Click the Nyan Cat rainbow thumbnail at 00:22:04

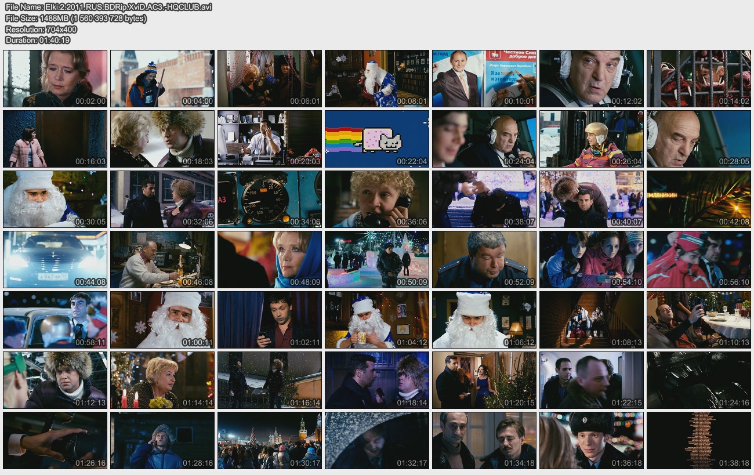[377, 139]
